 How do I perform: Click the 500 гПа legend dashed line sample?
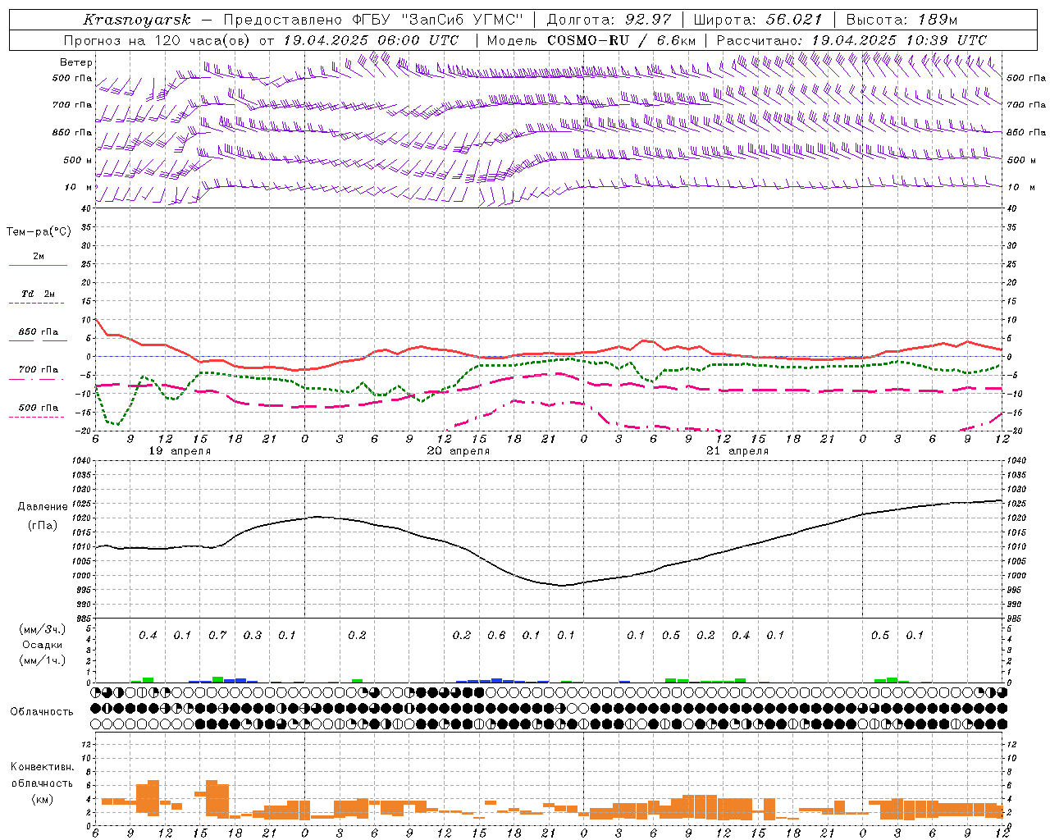[36, 418]
